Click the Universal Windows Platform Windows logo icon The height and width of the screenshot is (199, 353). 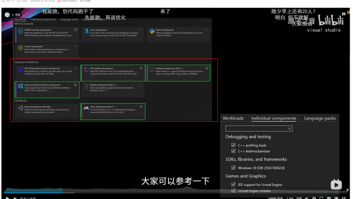[x=21, y=86]
